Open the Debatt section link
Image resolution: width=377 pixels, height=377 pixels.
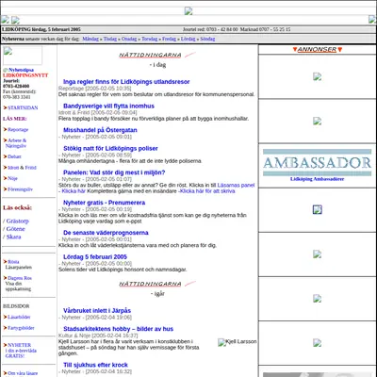[14, 156]
